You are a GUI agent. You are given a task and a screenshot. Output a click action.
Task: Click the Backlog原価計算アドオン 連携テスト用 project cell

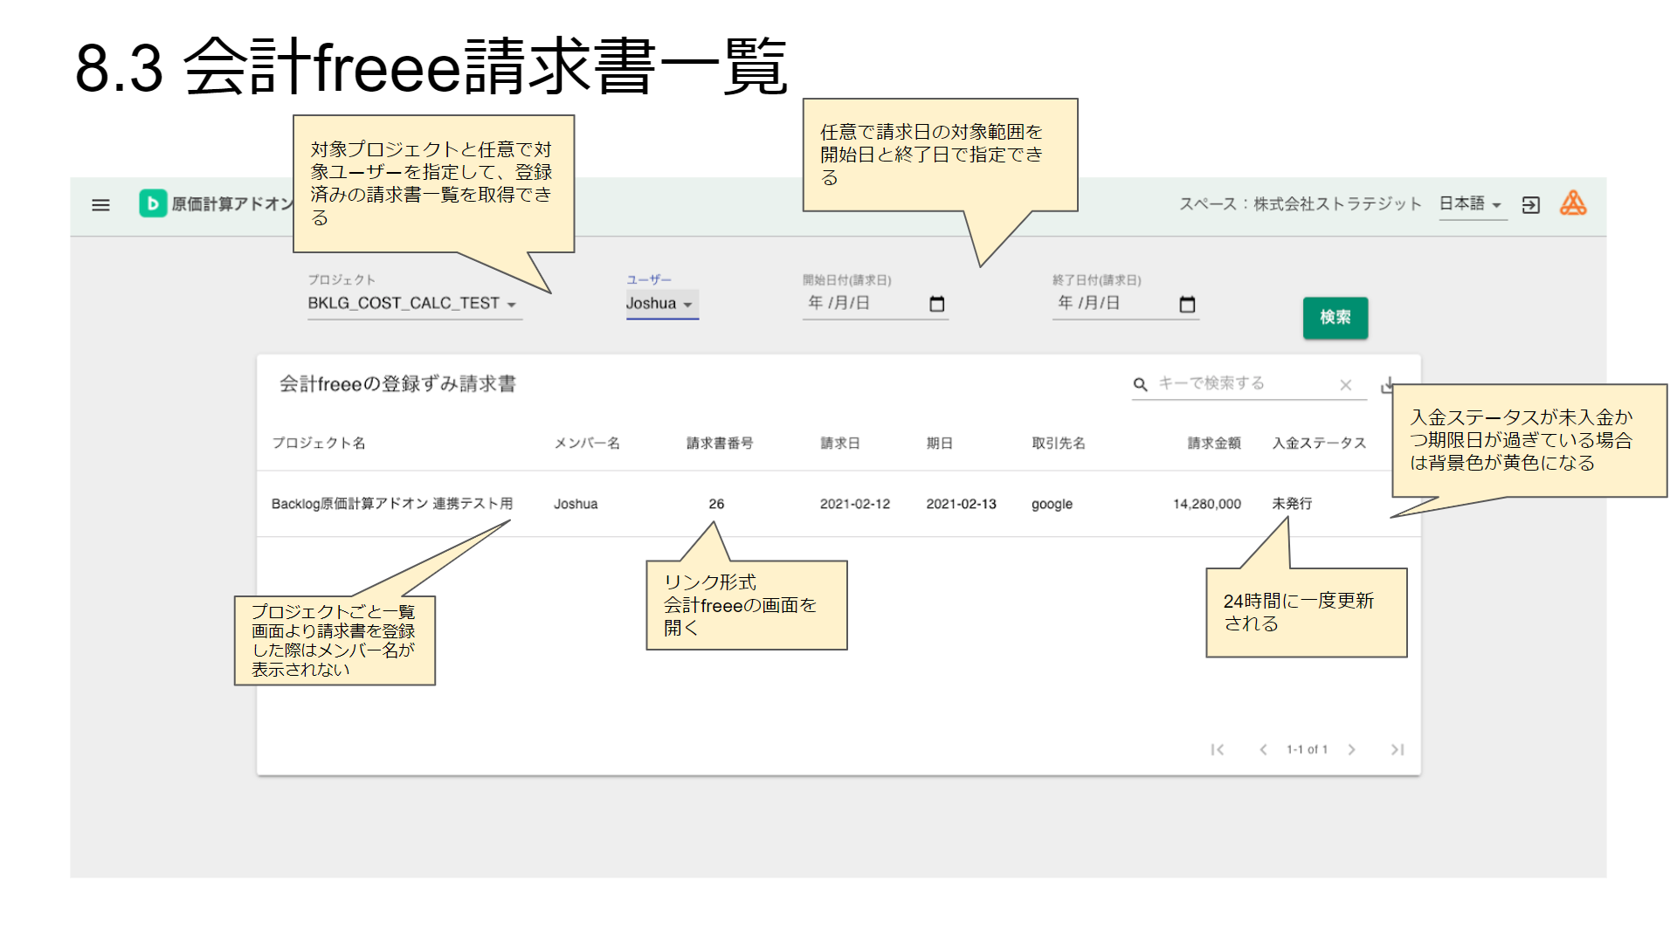pos(392,504)
